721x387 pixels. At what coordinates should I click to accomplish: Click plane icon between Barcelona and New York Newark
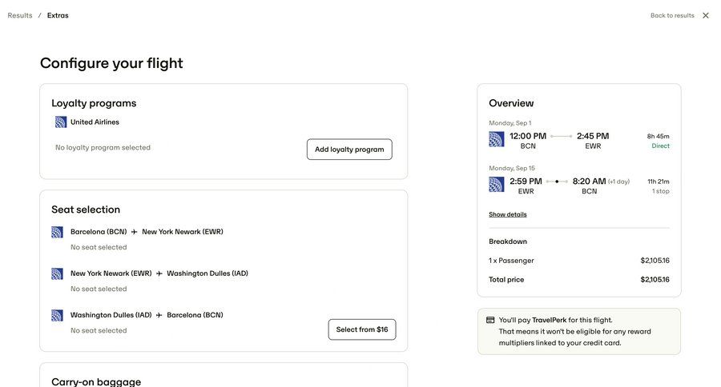pyautogui.click(x=135, y=232)
